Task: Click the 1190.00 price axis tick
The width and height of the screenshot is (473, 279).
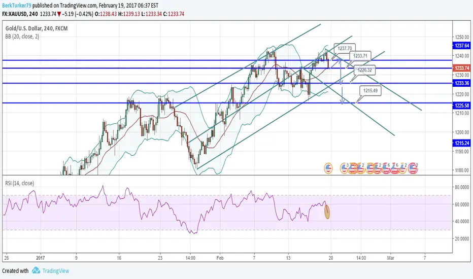Action: coord(462,151)
